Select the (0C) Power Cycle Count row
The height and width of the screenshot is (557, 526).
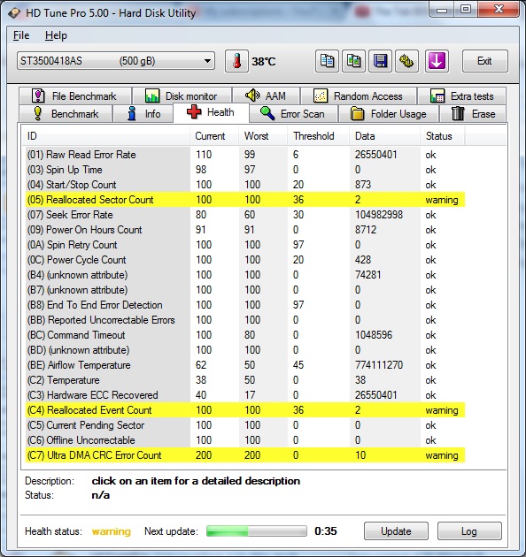pos(245,260)
